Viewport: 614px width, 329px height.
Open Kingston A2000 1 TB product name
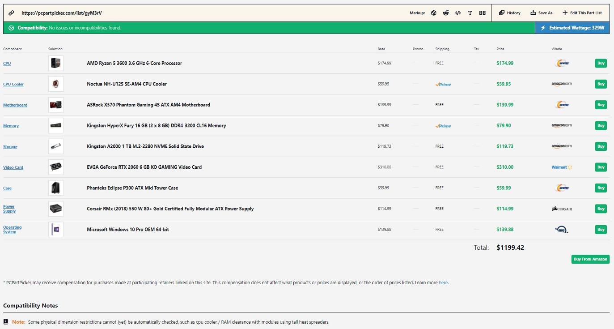145,146
